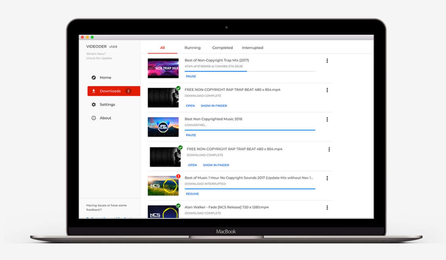
Task: Open the What's New? link
Action: pos(96,54)
